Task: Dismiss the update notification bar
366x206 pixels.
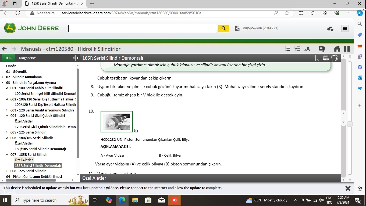Action: pos(348,188)
